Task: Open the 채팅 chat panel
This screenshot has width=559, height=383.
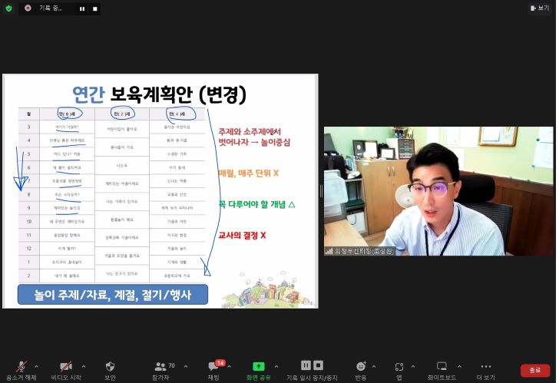Action: tap(213, 371)
